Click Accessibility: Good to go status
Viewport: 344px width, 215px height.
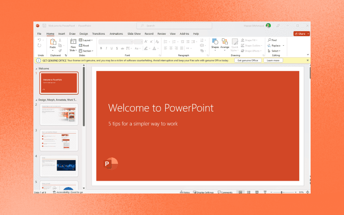[68, 192]
